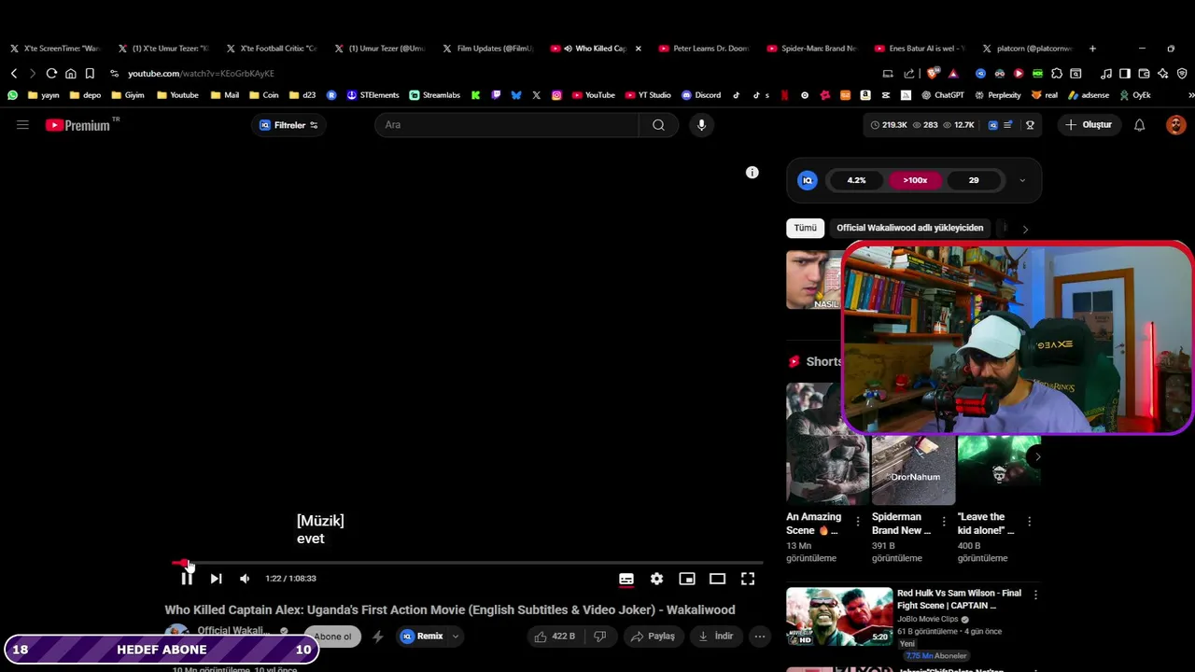Switch to miniplayer mode
Viewport: 1195px width, 672px height.
687,579
